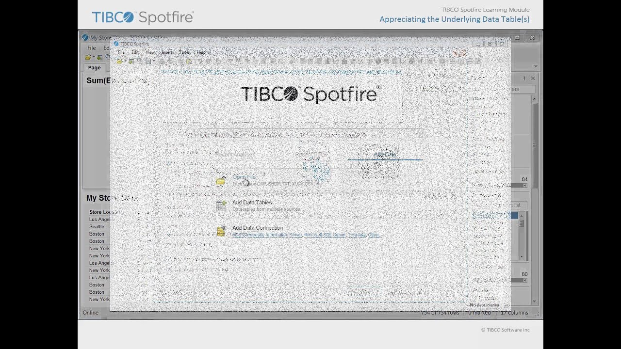Click the Online status in background status bar

(x=90, y=313)
